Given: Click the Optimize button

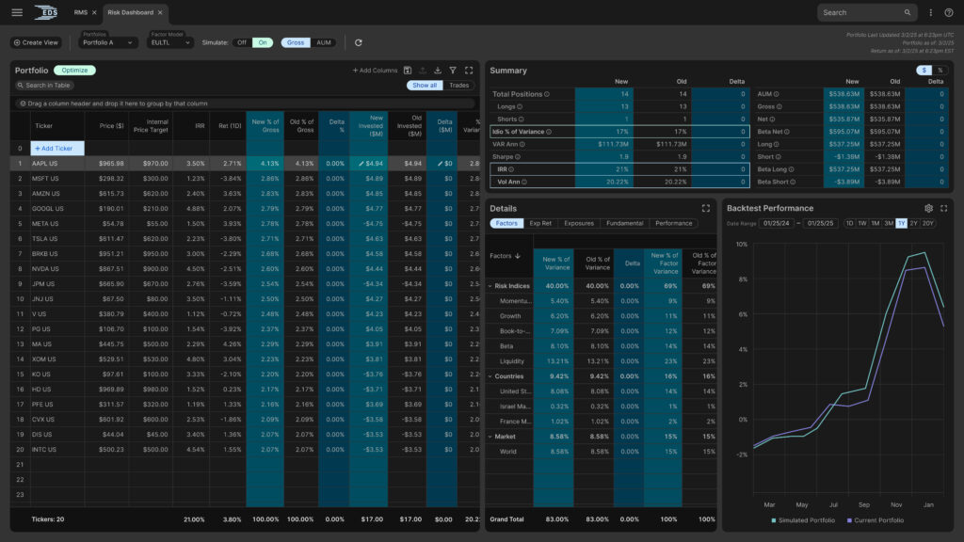Looking at the screenshot, I should tap(74, 71).
